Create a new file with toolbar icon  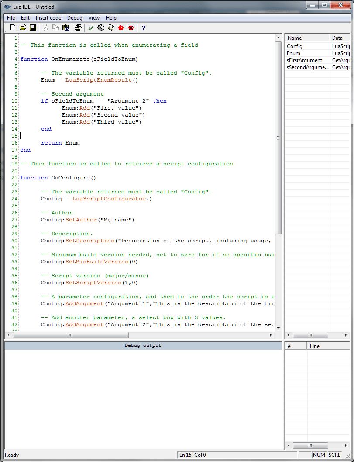click(13, 28)
